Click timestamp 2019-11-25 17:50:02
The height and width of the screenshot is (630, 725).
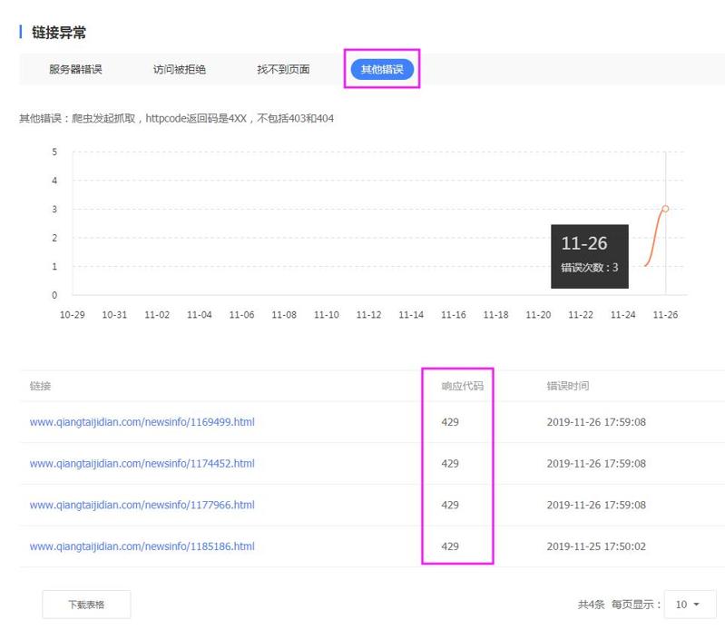pyautogui.click(x=596, y=546)
